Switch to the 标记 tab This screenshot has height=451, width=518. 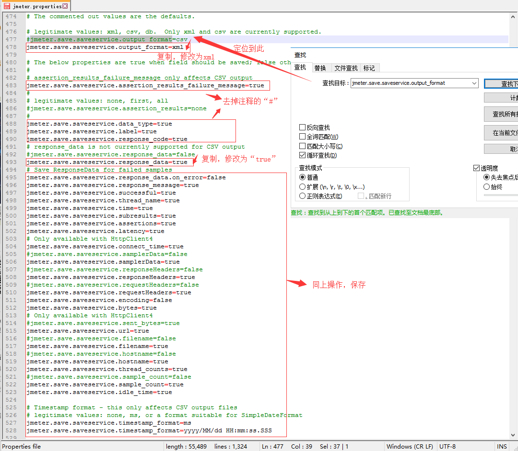coord(369,68)
